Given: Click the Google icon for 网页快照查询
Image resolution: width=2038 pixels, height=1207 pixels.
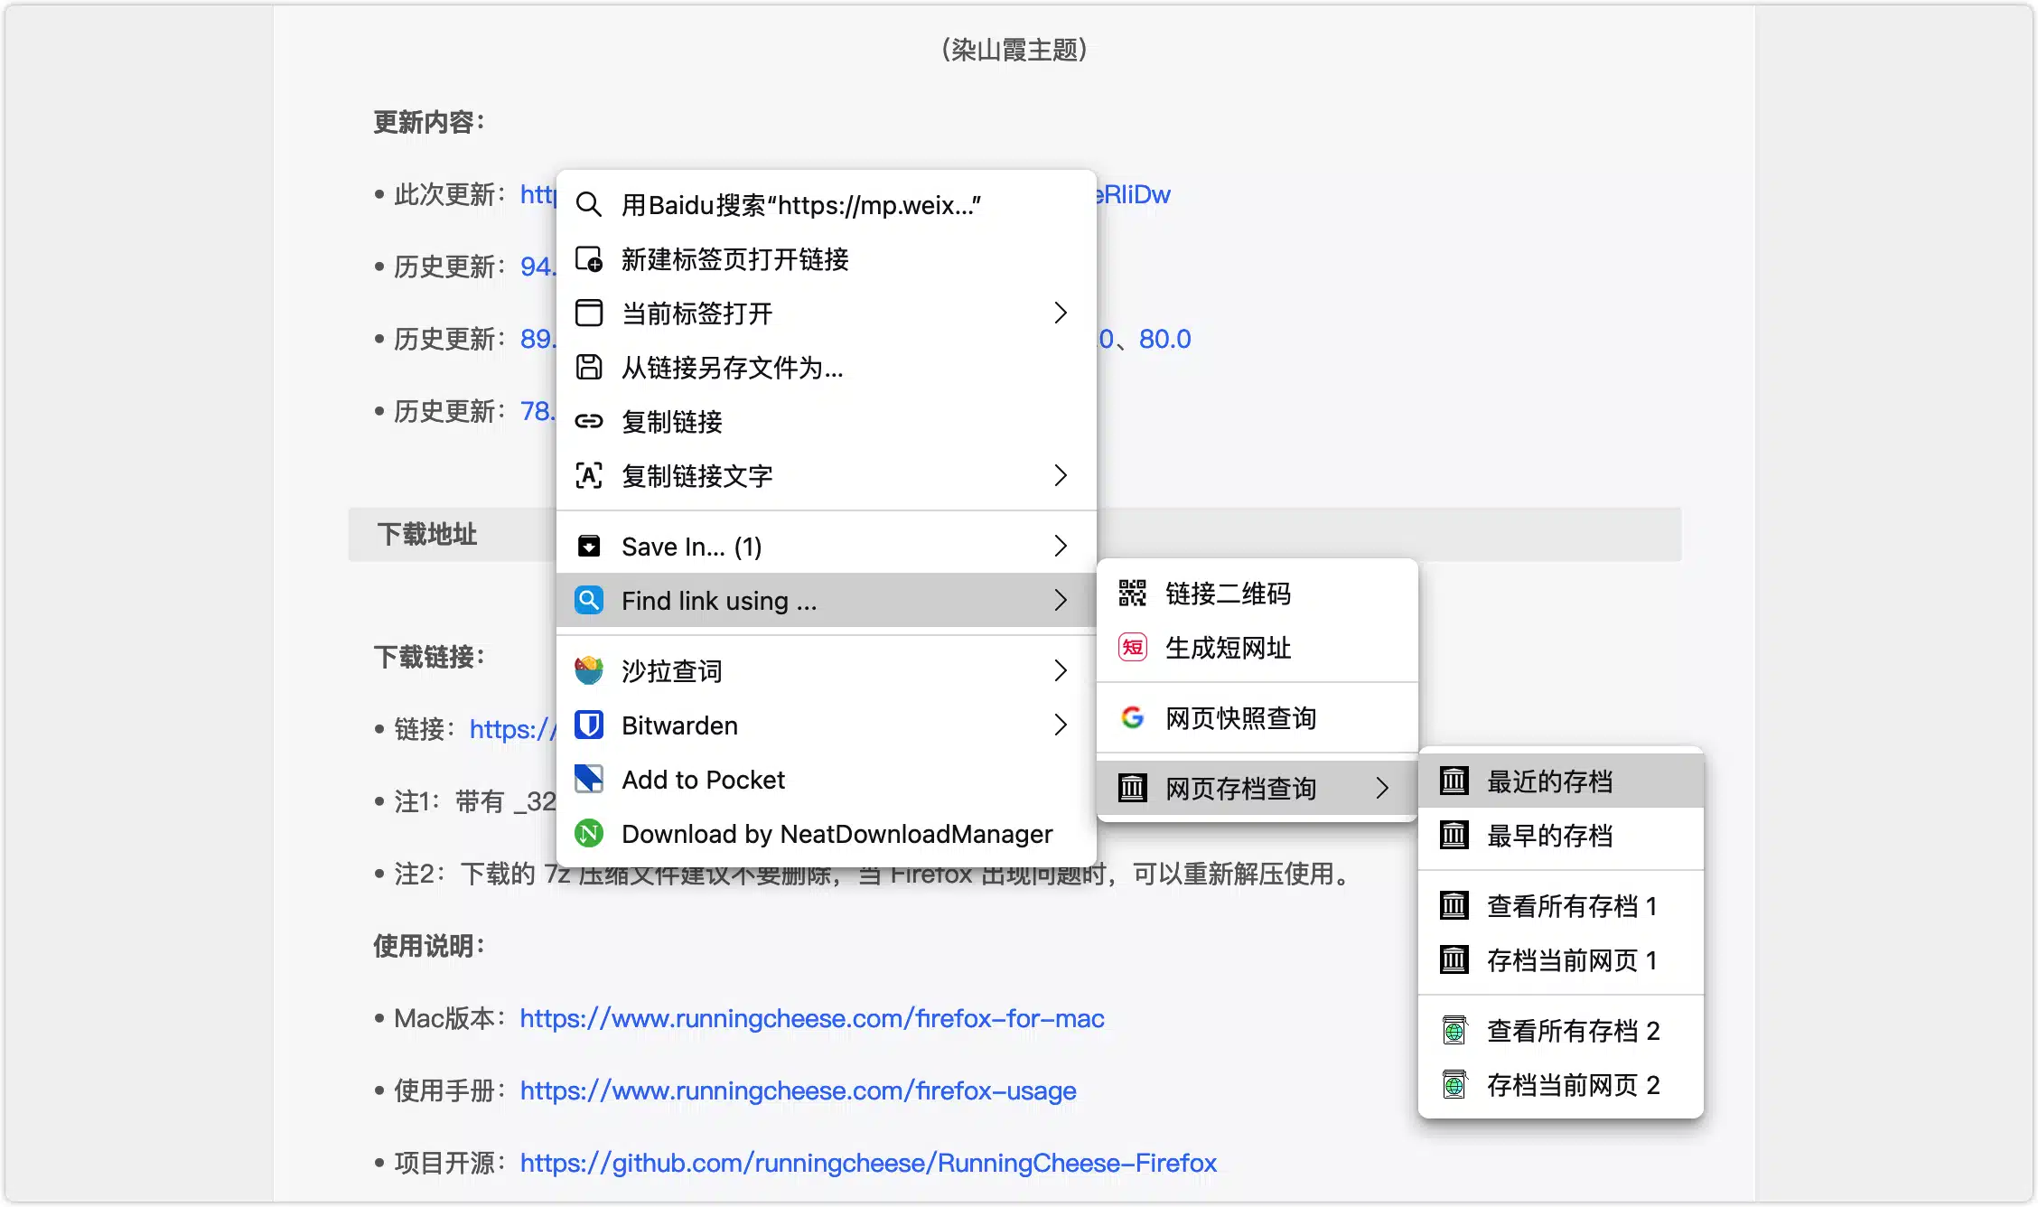Looking at the screenshot, I should coord(1132,718).
